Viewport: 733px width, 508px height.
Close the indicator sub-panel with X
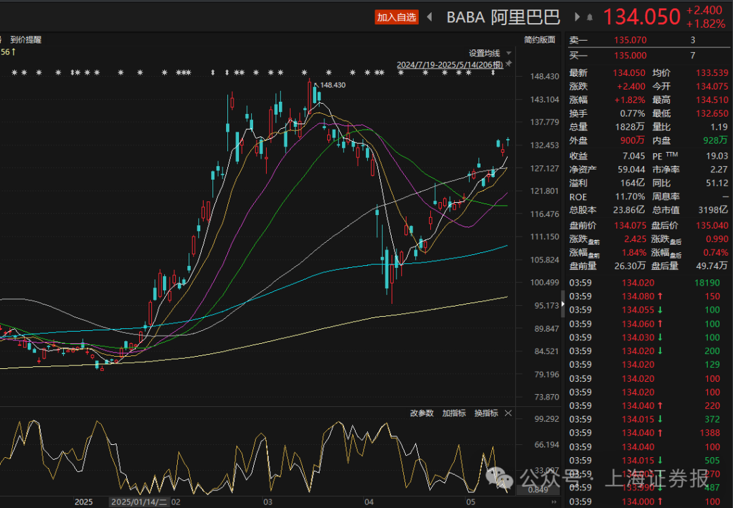click(508, 413)
